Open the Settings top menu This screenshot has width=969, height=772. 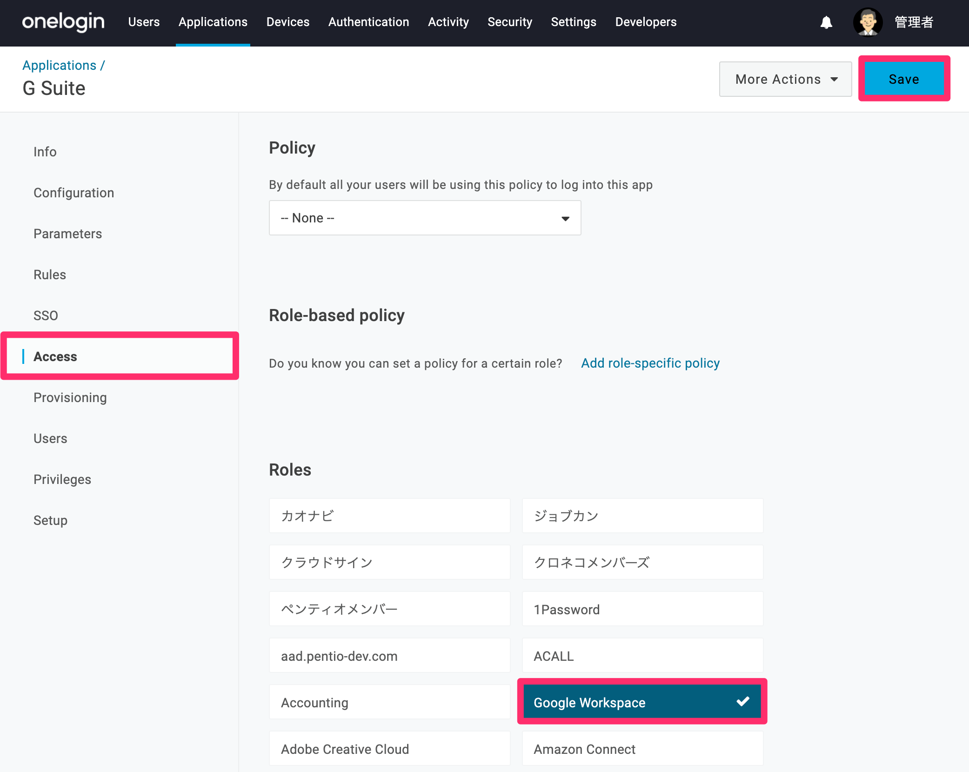pyautogui.click(x=574, y=22)
